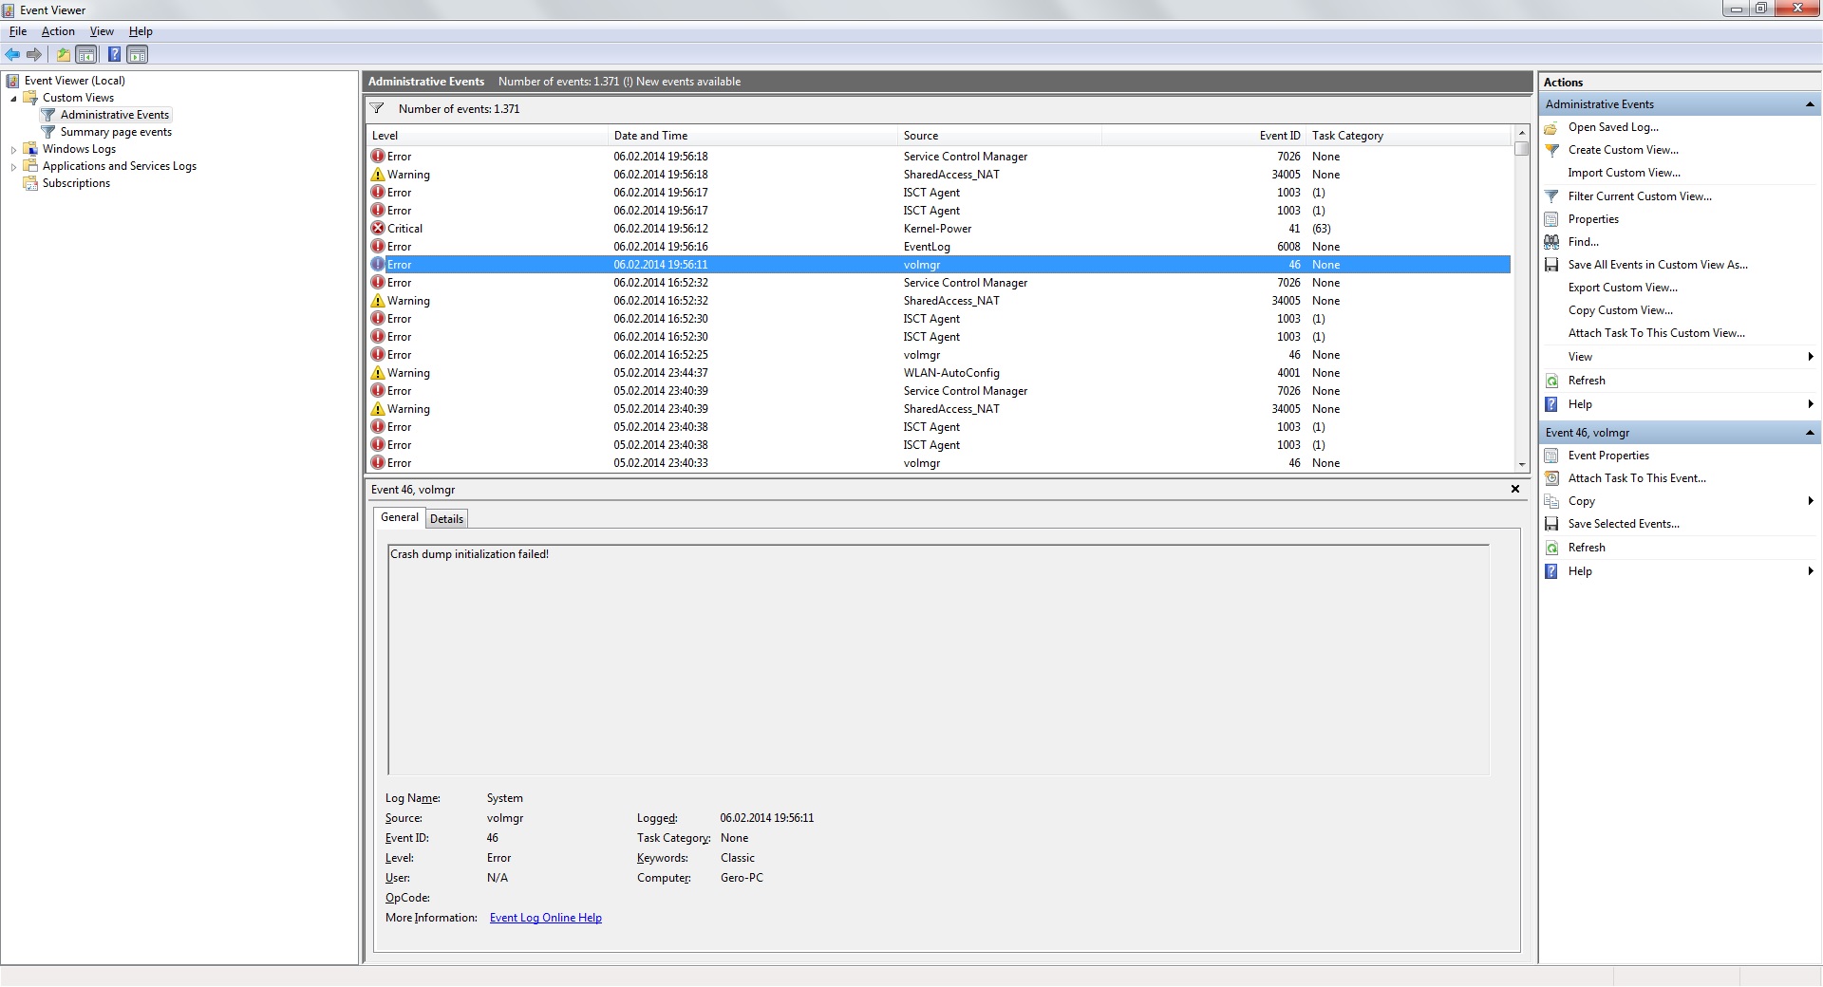The width and height of the screenshot is (1823, 987).
Task: Sort events by Date and Time column
Action: (x=752, y=136)
